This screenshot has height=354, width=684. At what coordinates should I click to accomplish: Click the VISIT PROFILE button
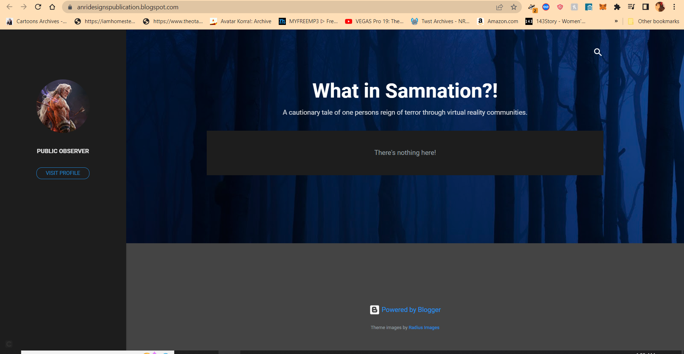pos(63,173)
